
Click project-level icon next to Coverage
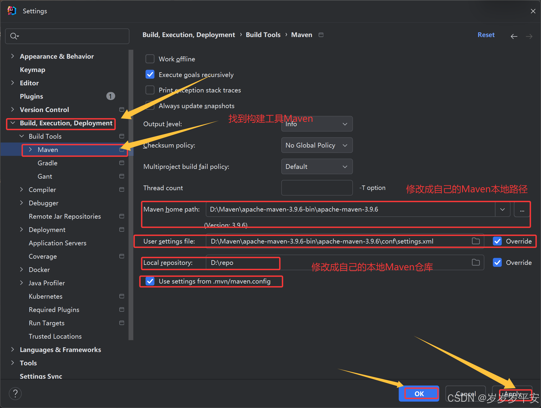122,256
